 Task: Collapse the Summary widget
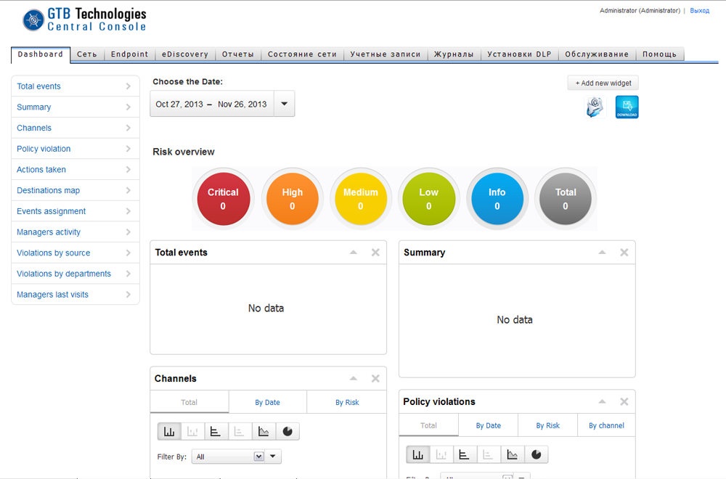[x=602, y=253]
